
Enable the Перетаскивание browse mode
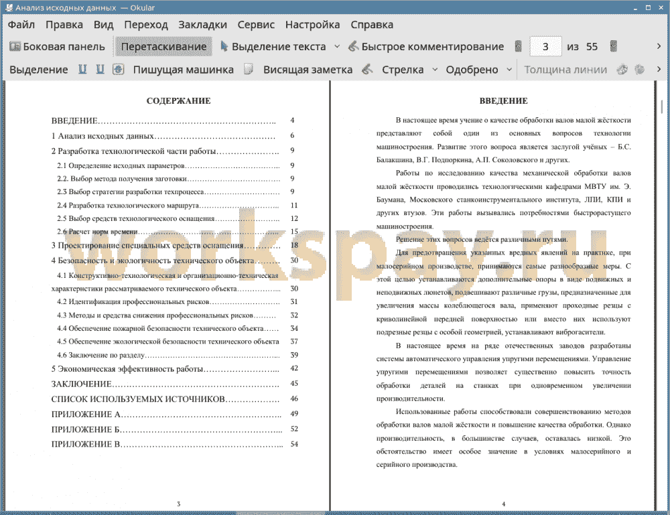click(x=163, y=47)
